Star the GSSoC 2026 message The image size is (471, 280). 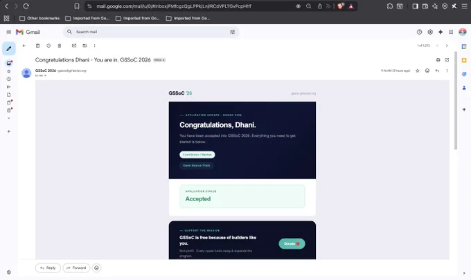417,71
